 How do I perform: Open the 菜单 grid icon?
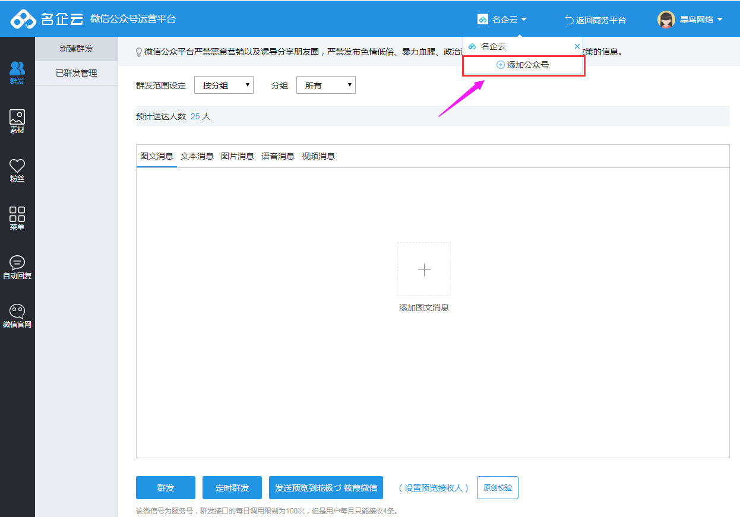pyautogui.click(x=17, y=218)
